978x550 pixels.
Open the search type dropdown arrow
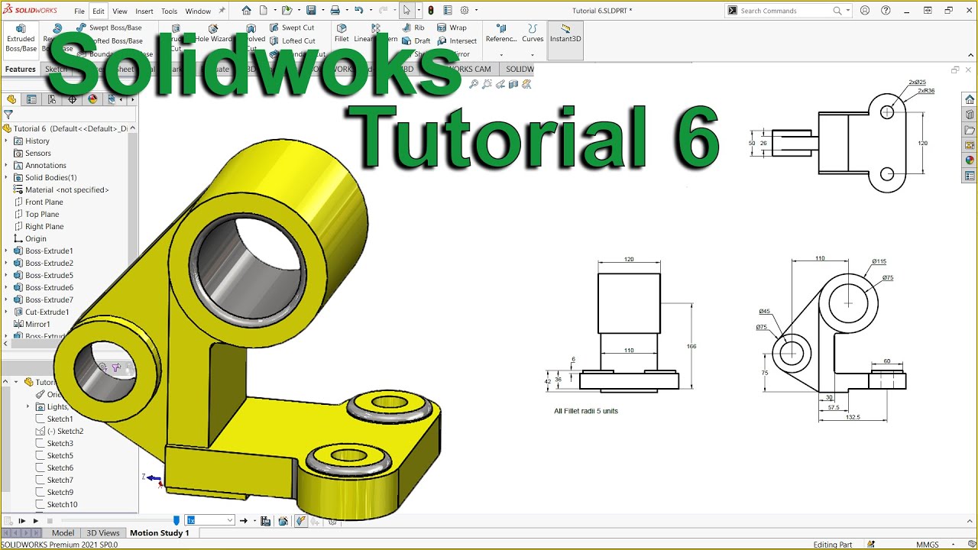(x=847, y=11)
